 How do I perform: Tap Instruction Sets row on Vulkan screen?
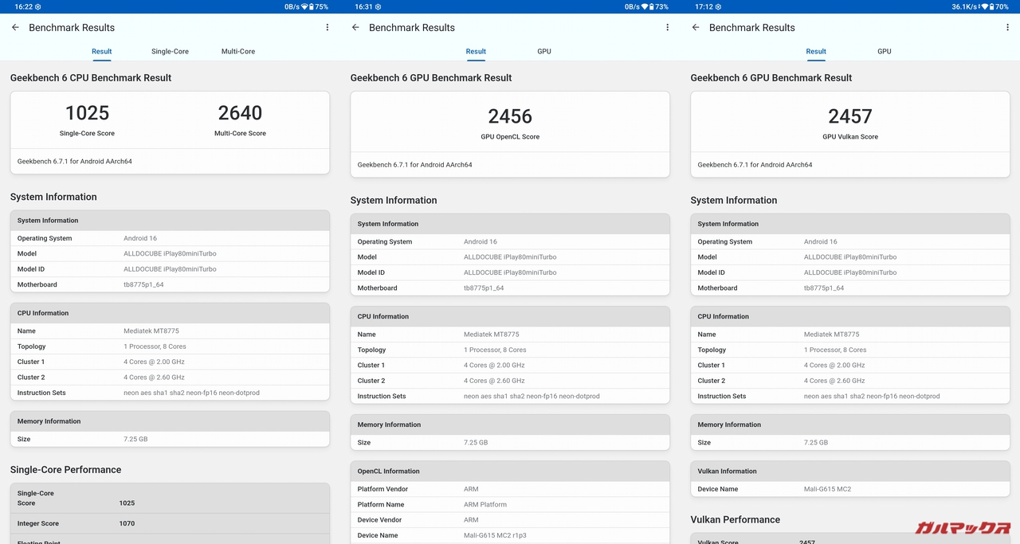click(x=850, y=396)
